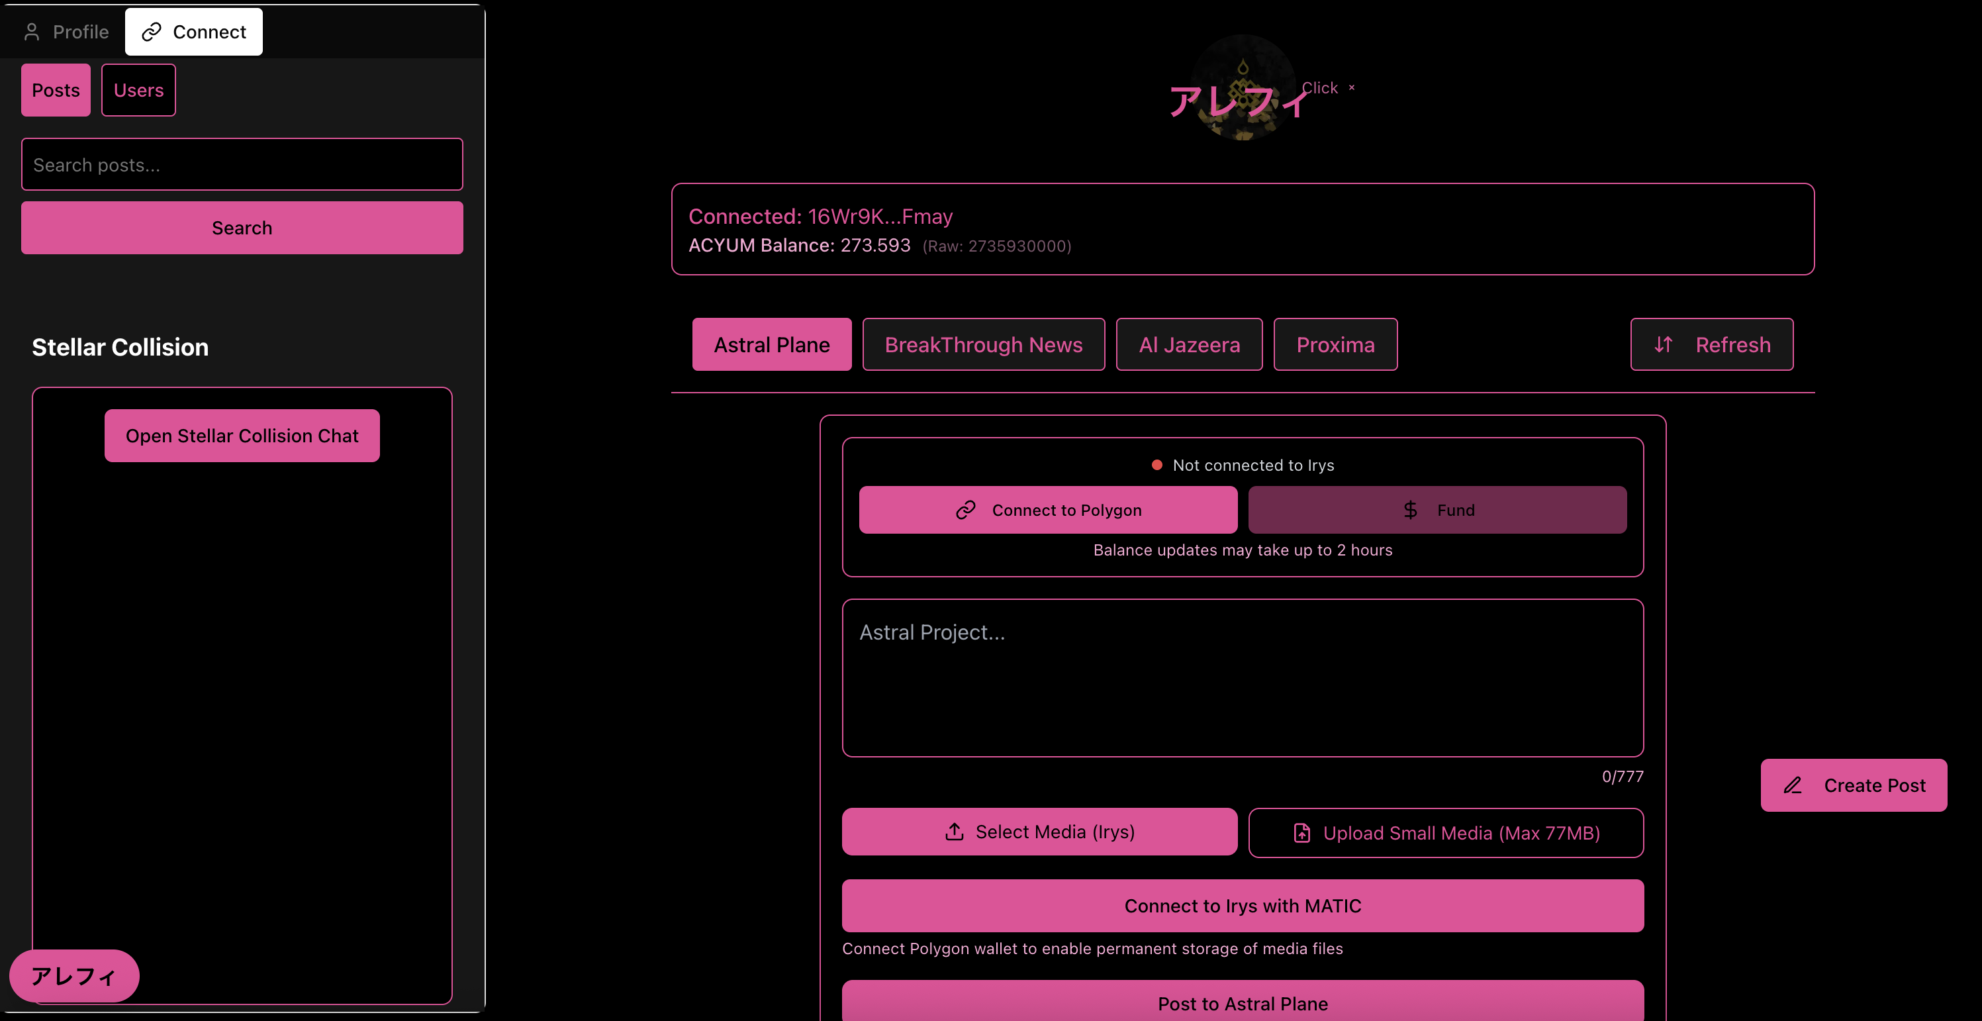Image resolution: width=1982 pixels, height=1021 pixels.
Task: Click the Profile person icon
Action: 32,32
